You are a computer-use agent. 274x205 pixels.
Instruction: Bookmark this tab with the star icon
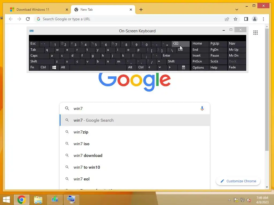pyautogui.click(x=235, y=19)
